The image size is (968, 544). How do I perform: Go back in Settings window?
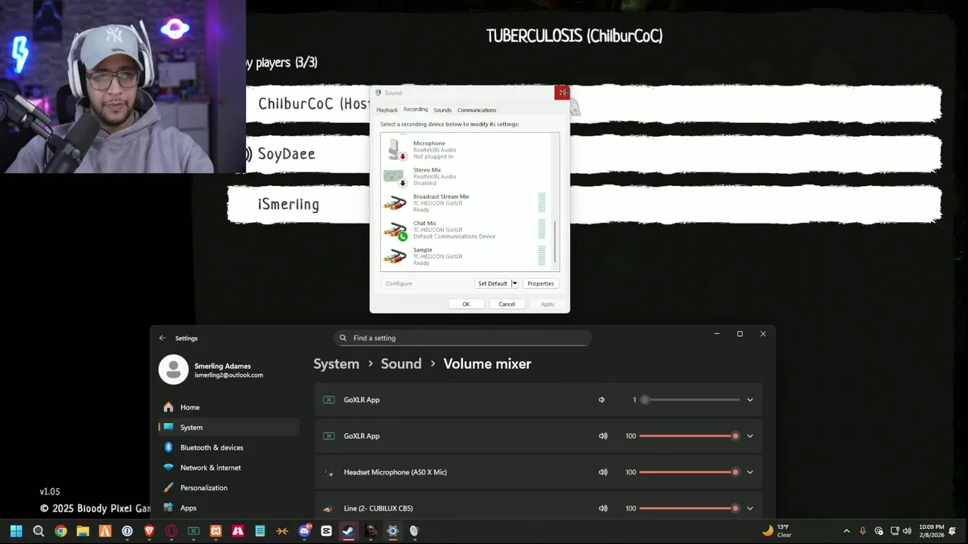[x=162, y=338]
